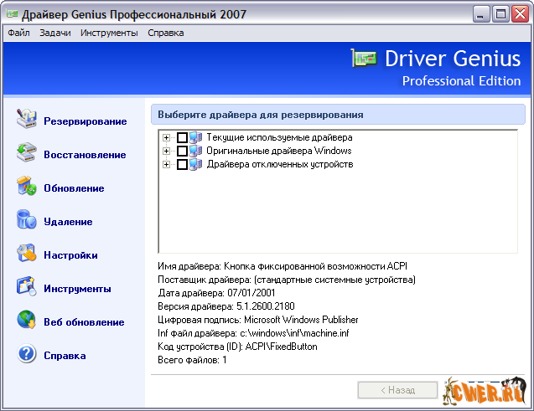
Task: Click the Резервирование sidebar icon
Action: point(27,120)
